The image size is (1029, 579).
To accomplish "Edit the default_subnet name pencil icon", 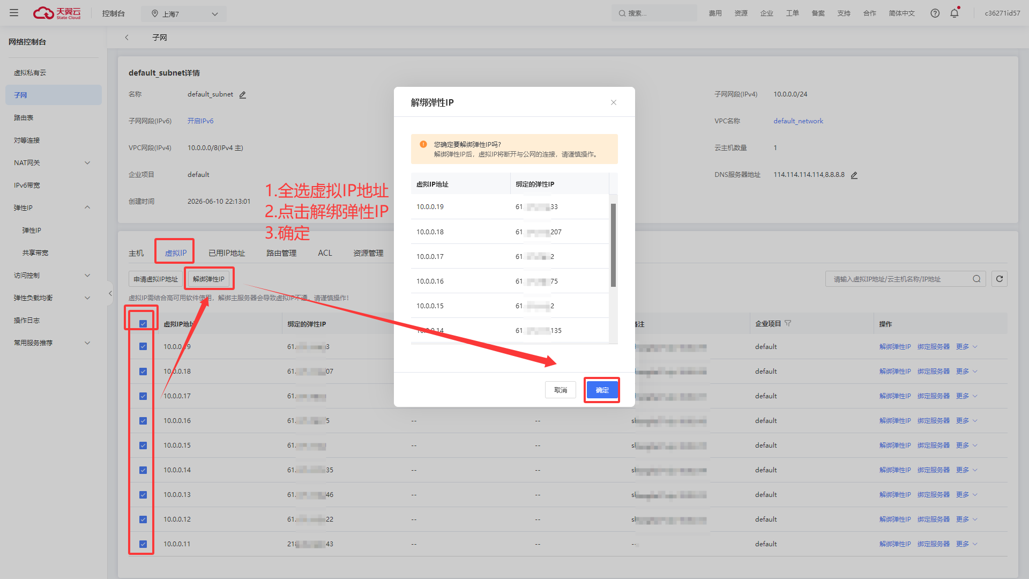I will pyautogui.click(x=243, y=95).
